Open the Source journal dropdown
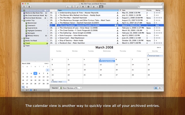 [x=70, y=88]
